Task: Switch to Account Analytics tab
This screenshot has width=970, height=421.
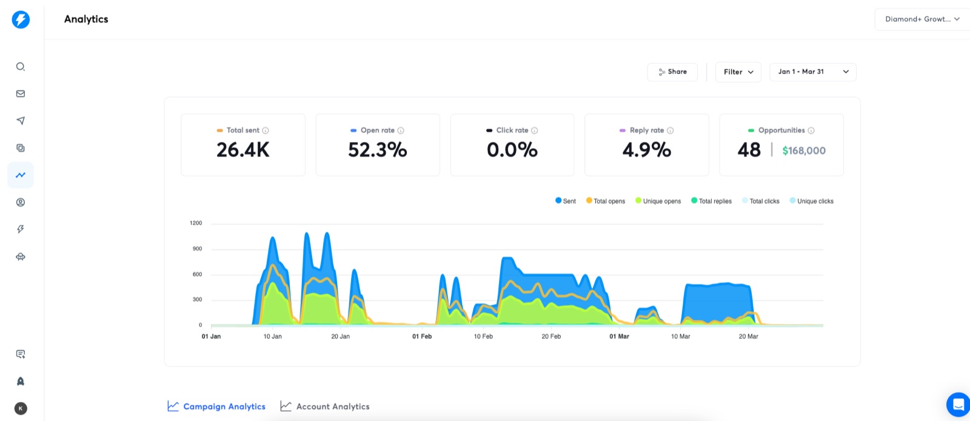Action: pos(325,406)
